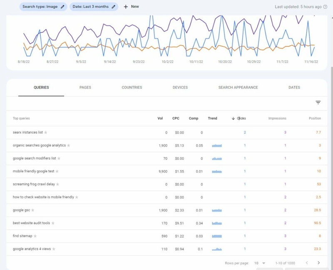Star the 'google analytics 4 views' query
This screenshot has width=333, height=270.
coord(54,249)
